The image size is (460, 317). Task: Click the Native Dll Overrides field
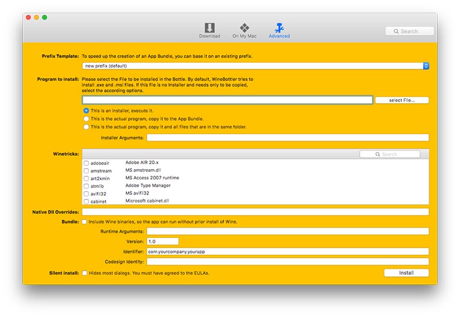click(x=255, y=212)
